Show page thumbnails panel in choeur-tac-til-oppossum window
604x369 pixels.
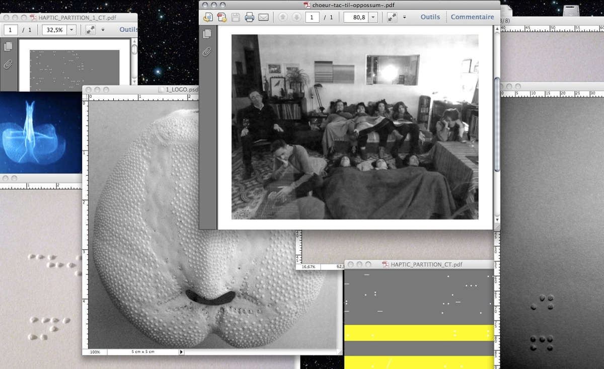pos(207,34)
